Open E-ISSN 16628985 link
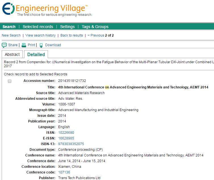The image size is (214, 180). [66, 138]
